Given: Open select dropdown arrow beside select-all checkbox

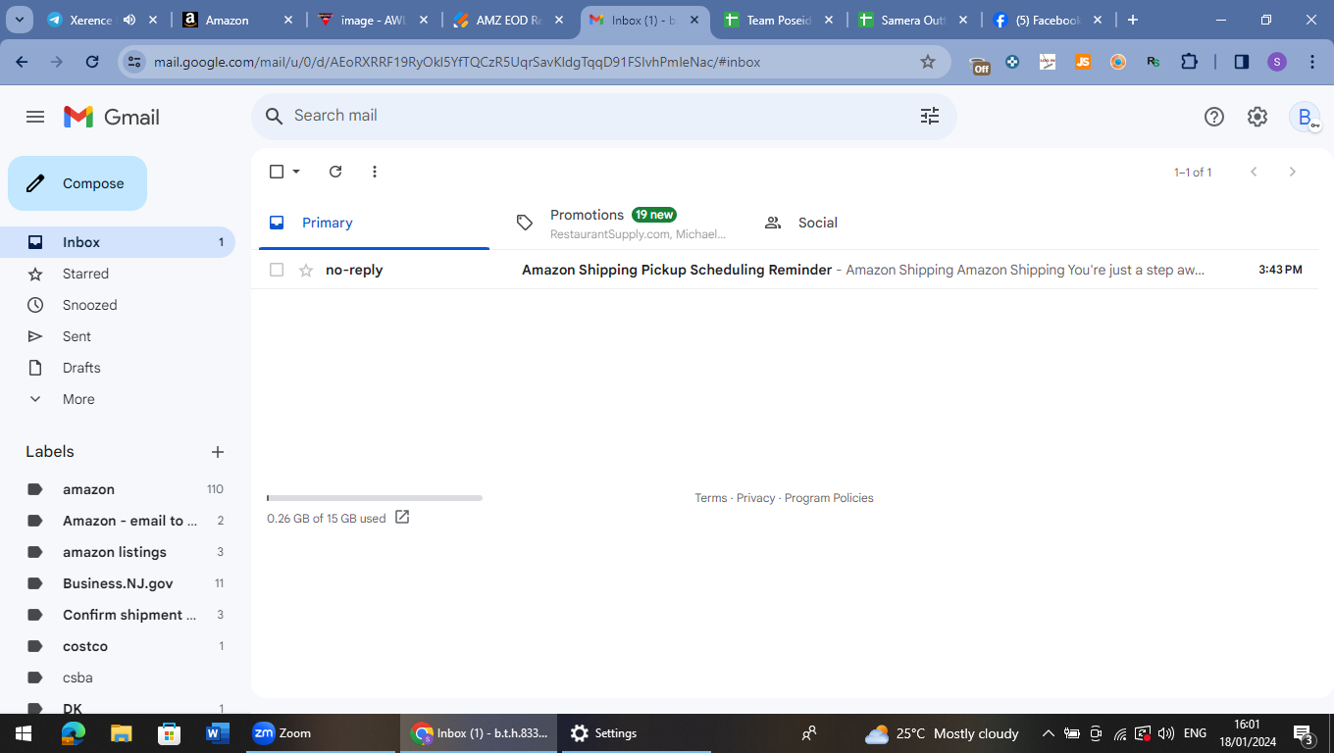Looking at the screenshot, I should coord(296,172).
